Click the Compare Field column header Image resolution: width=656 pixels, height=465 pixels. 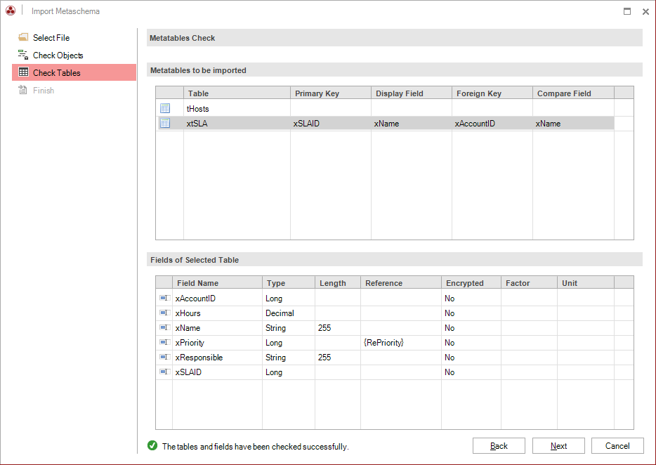pyautogui.click(x=573, y=93)
